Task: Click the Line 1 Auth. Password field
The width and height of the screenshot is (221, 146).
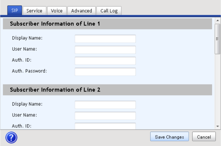Action: click(105, 72)
